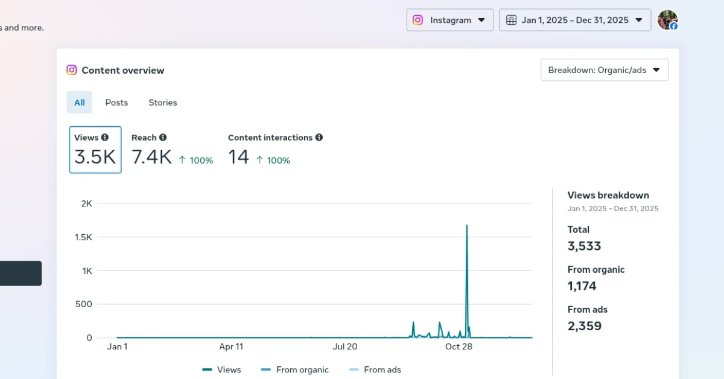Toggle the Views legend series
The width and height of the screenshot is (724, 379).
[221, 370]
